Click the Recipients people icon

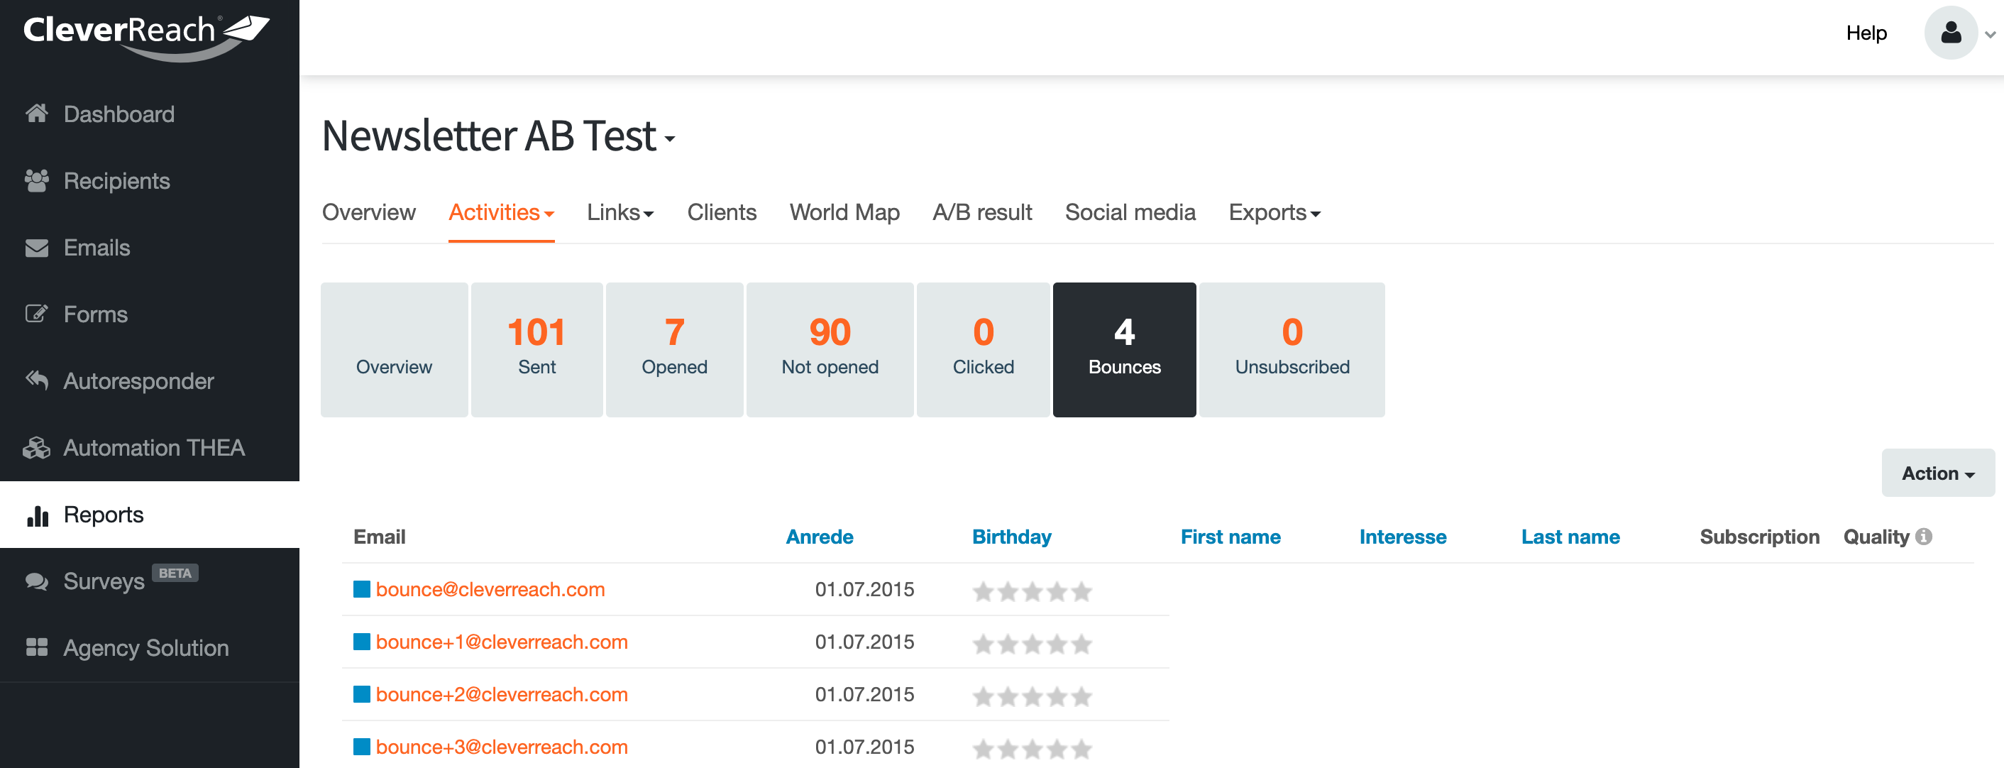tap(37, 180)
